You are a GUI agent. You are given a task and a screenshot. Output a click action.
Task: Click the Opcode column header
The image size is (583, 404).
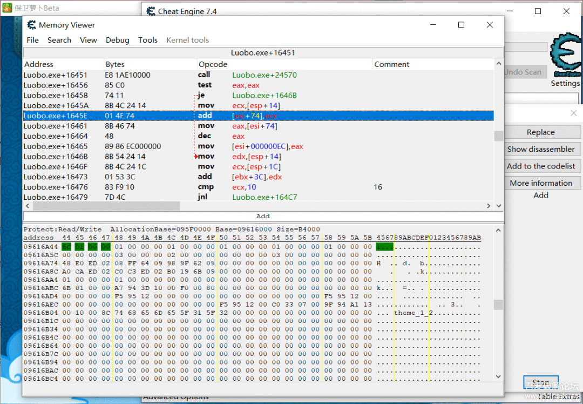[x=284, y=64]
